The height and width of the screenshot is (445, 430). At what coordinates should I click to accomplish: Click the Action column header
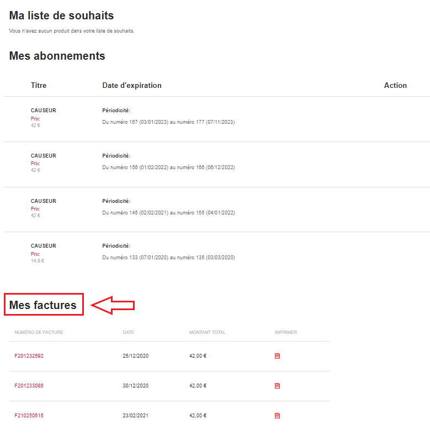tap(395, 86)
